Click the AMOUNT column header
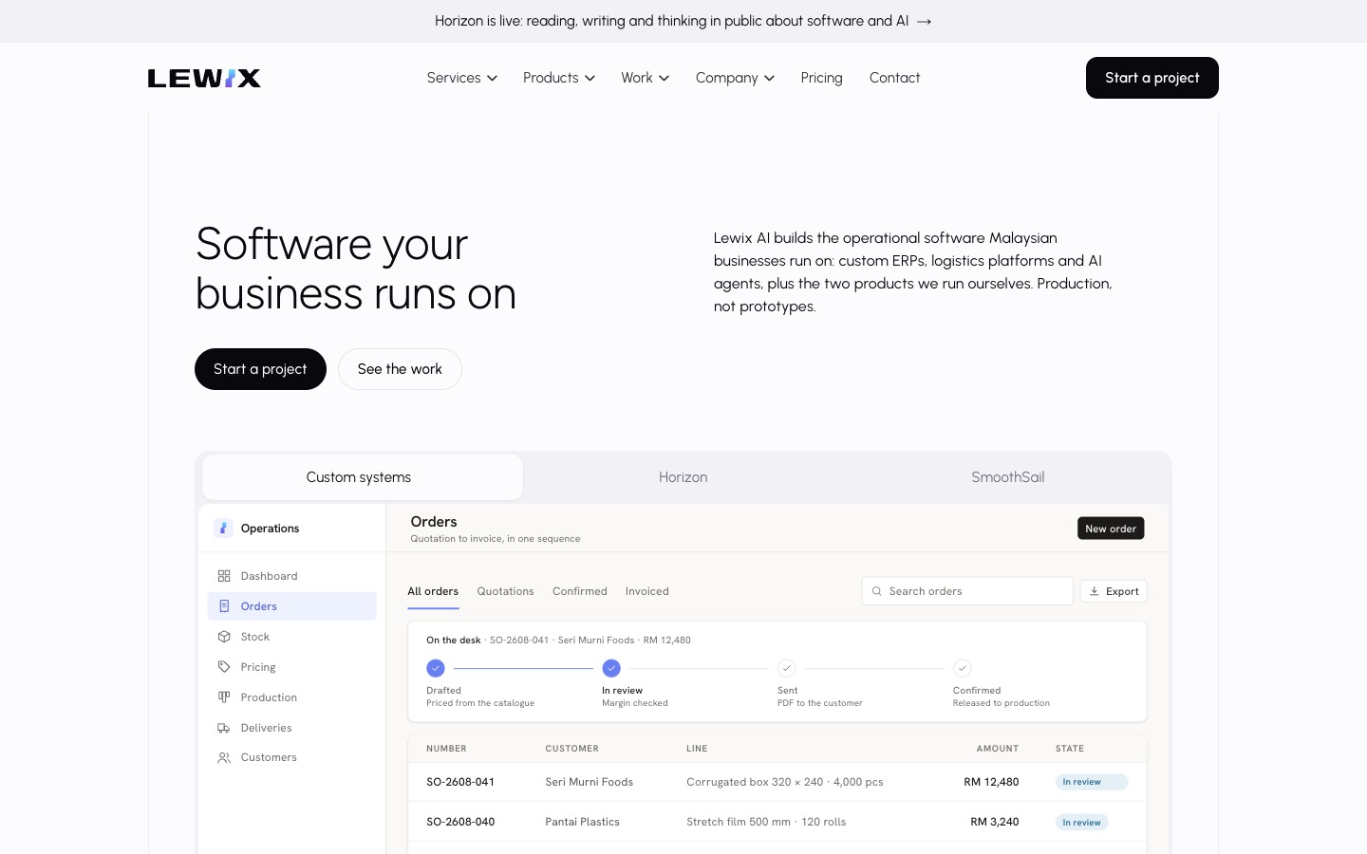The image size is (1367, 854). 998,749
